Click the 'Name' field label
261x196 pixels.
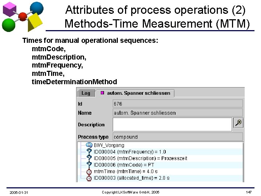pyautogui.click(x=85, y=113)
